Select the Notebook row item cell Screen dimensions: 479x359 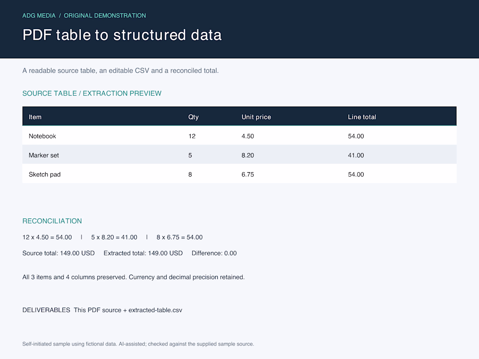point(42,136)
